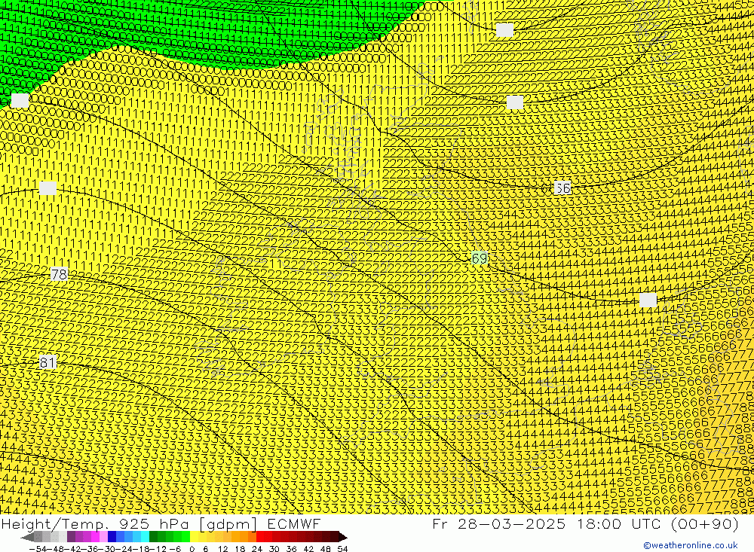Viewport: 754px width, 552px height.
Task: Select the contour label 81
Action: 48,362
